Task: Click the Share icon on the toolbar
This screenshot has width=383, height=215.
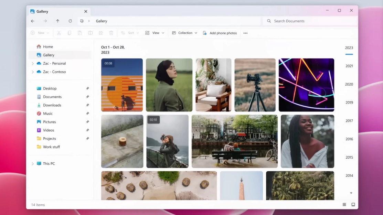Action: click(x=100, y=33)
